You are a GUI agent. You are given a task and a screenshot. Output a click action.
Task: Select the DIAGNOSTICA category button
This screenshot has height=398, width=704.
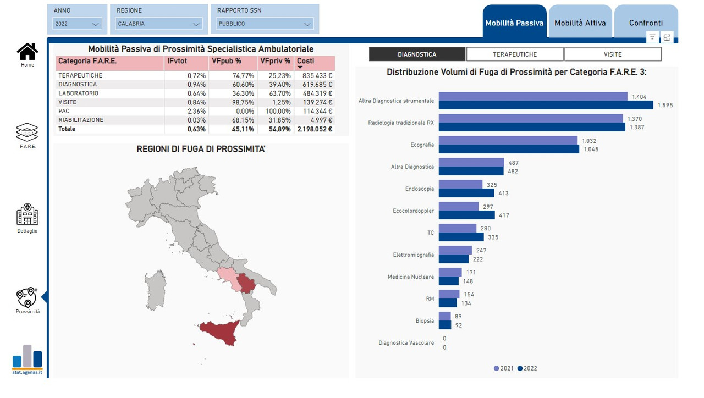click(417, 54)
